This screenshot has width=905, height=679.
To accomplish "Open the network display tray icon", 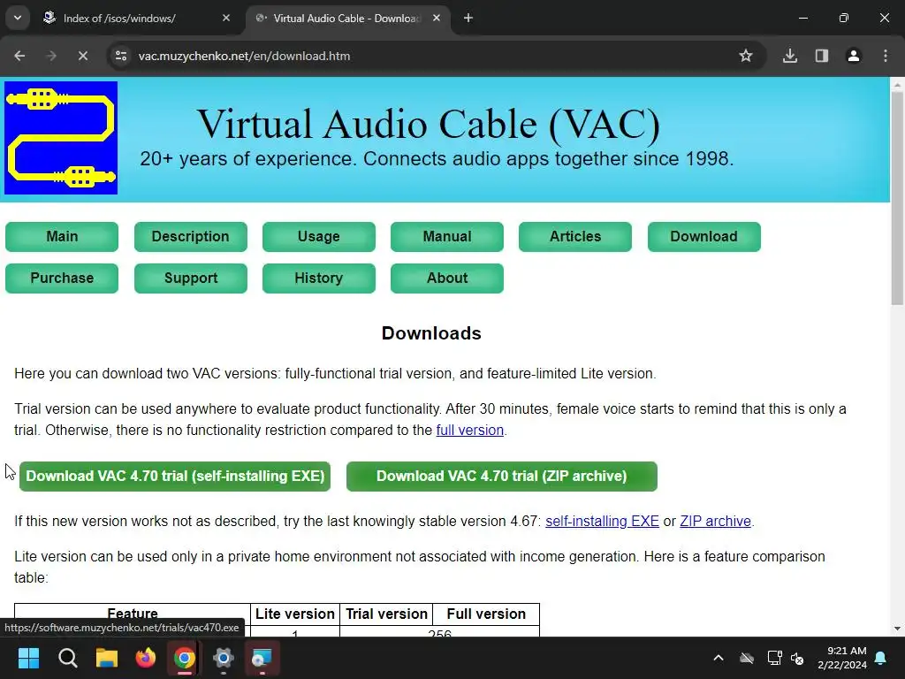I will tap(774, 658).
